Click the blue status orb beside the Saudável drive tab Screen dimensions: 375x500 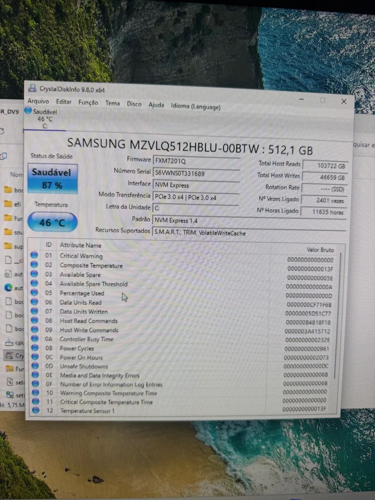[28, 111]
